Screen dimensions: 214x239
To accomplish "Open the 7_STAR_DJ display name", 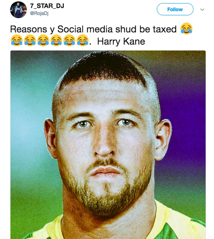I will (47, 6).
